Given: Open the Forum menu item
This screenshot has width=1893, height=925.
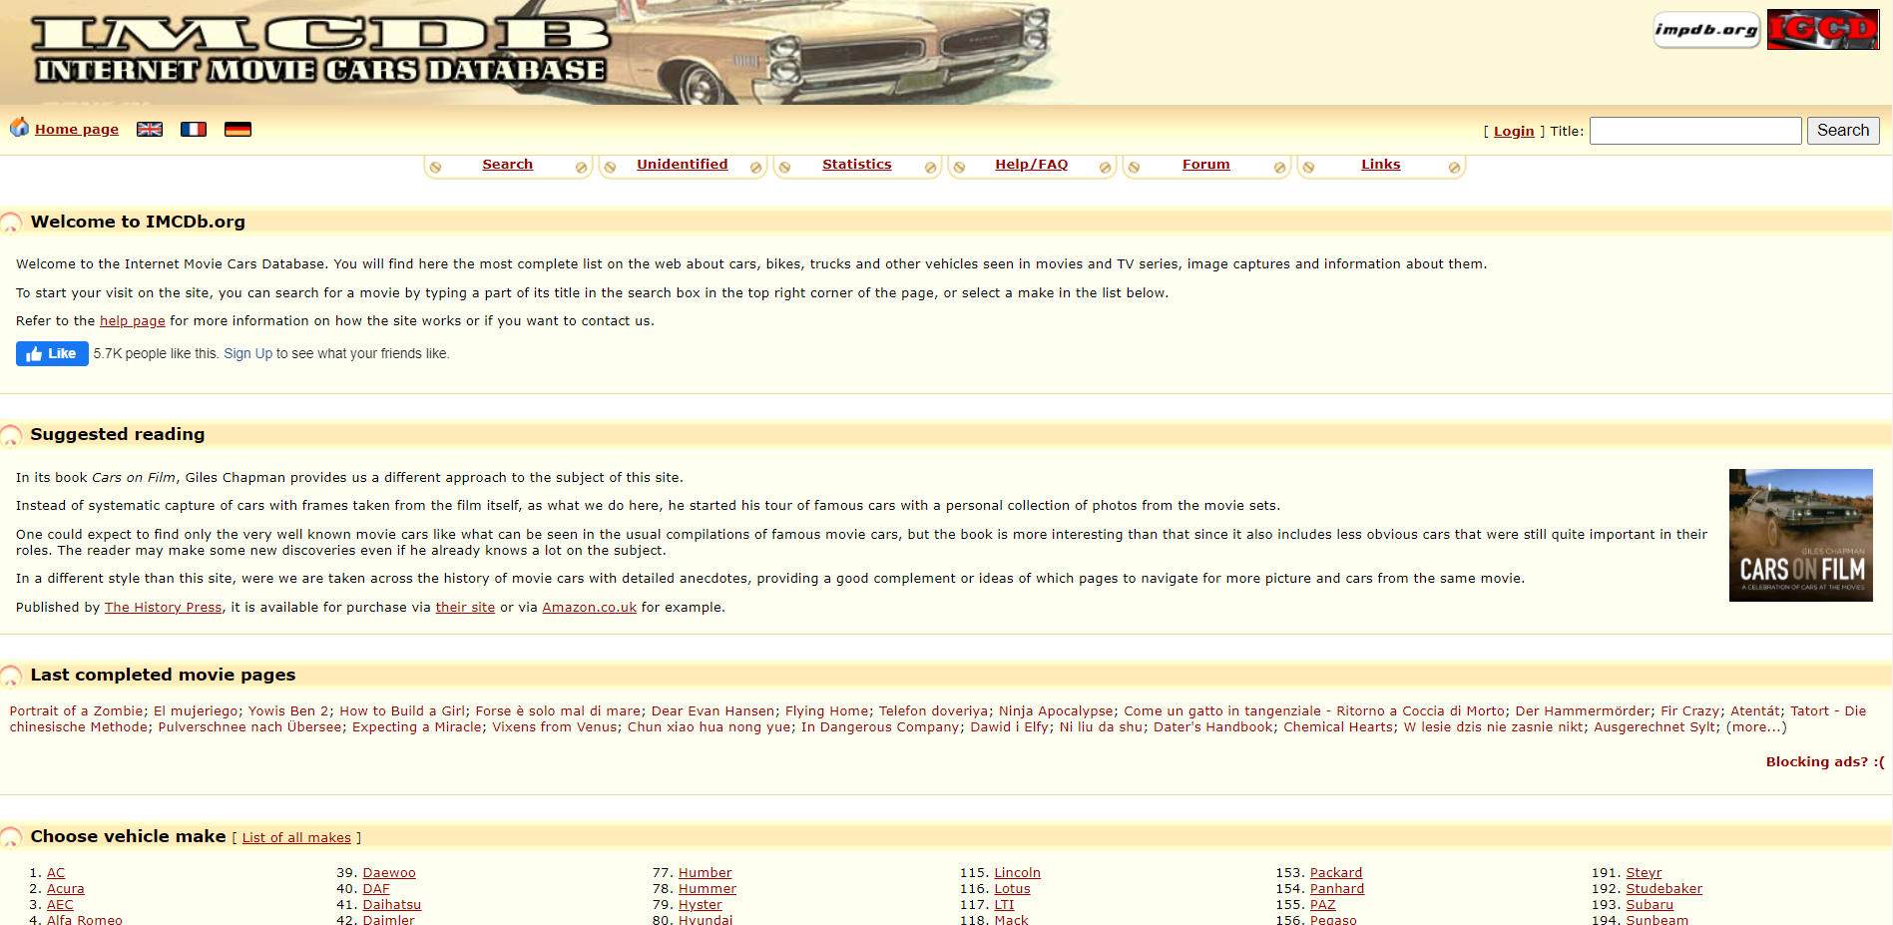Looking at the screenshot, I should [x=1206, y=165].
